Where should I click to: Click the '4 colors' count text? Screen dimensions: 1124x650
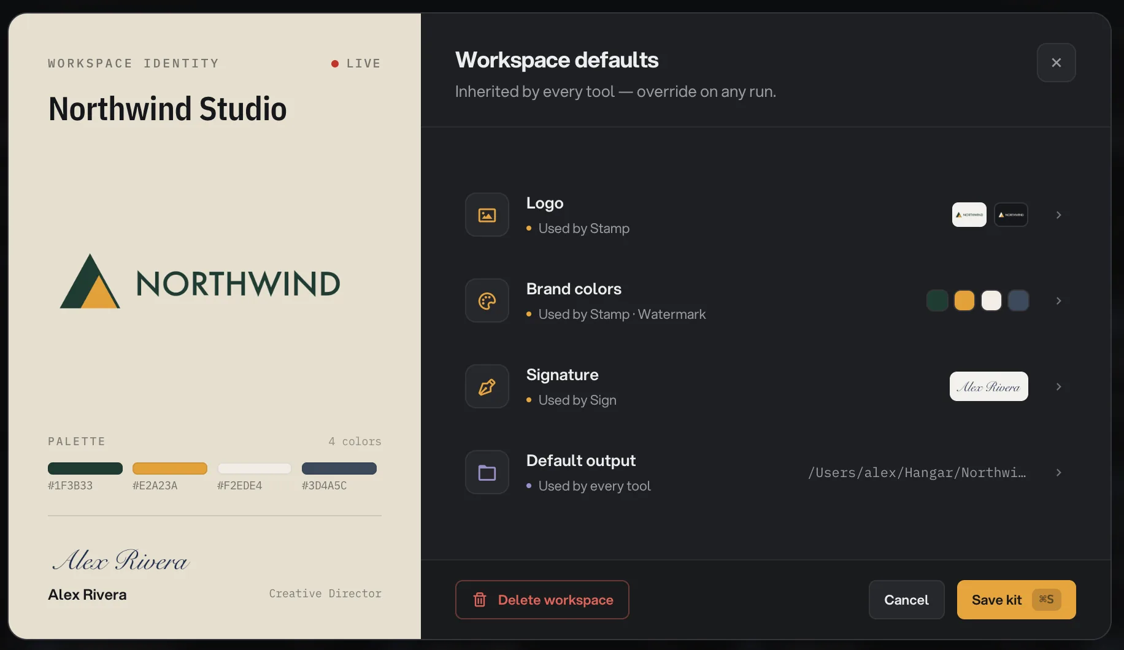click(355, 442)
